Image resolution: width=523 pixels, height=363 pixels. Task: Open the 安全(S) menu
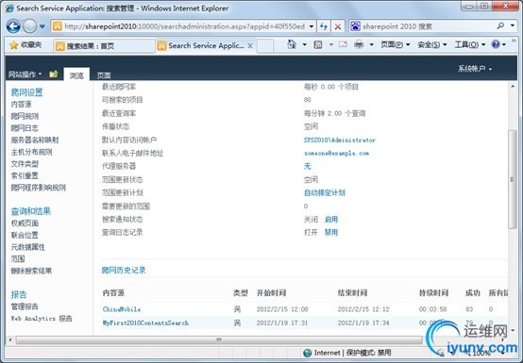click(x=432, y=44)
